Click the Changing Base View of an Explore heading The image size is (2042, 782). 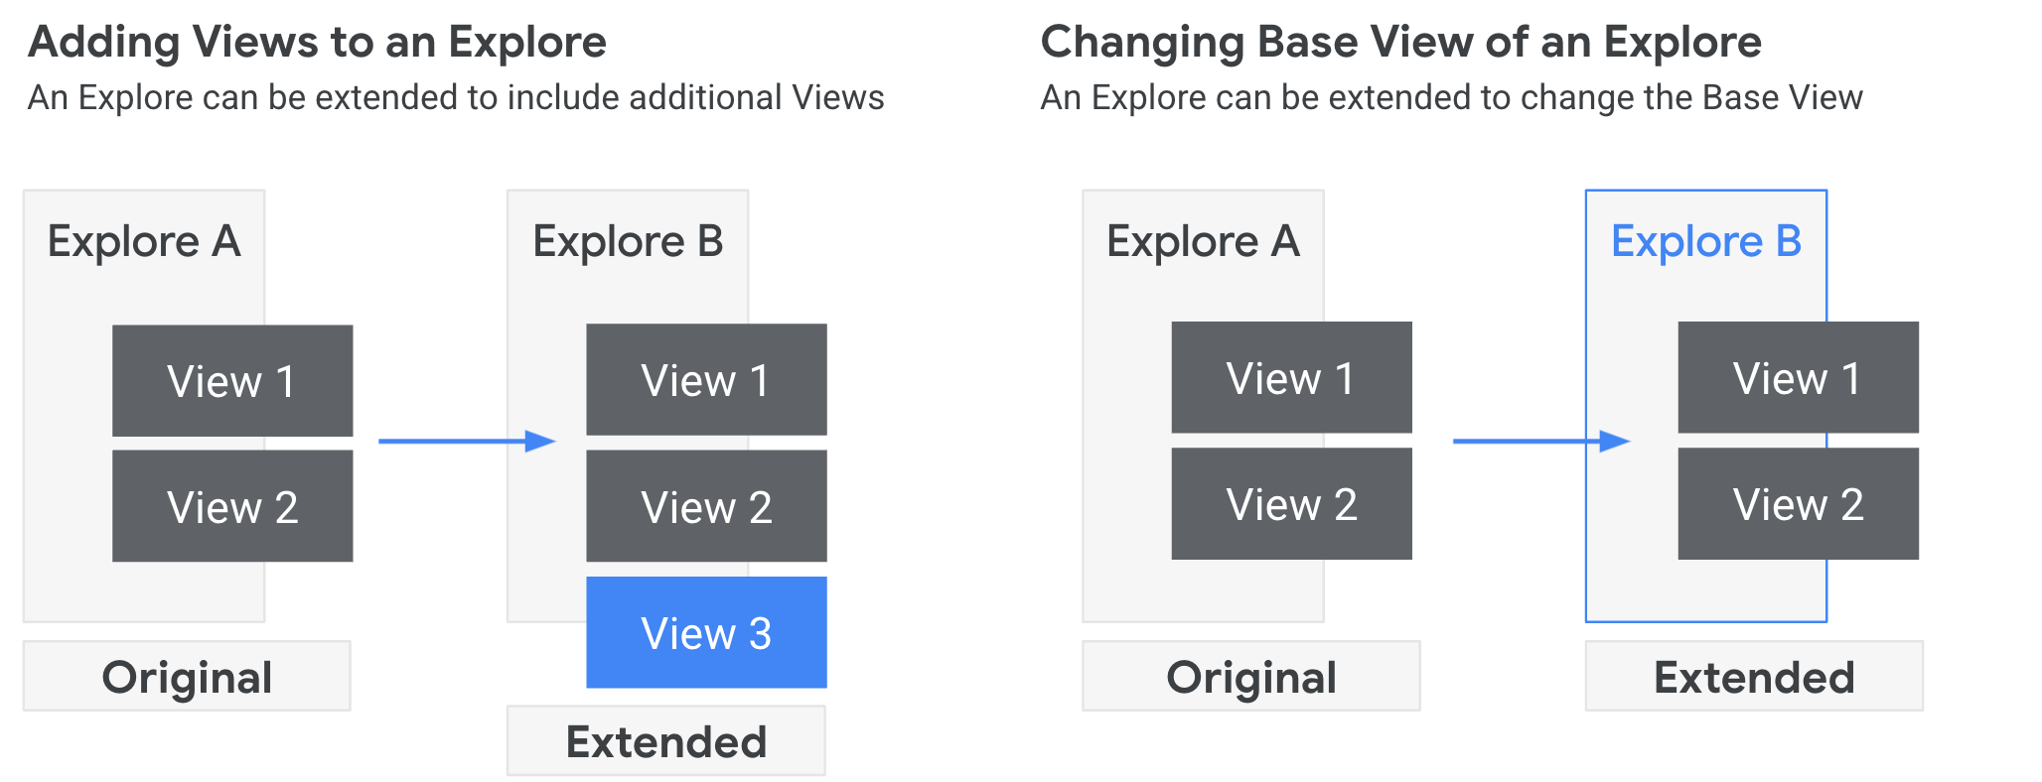(x=1400, y=42)
